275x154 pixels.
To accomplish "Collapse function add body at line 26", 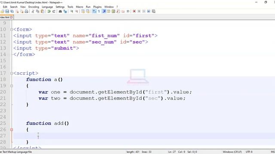I will 12,130.
